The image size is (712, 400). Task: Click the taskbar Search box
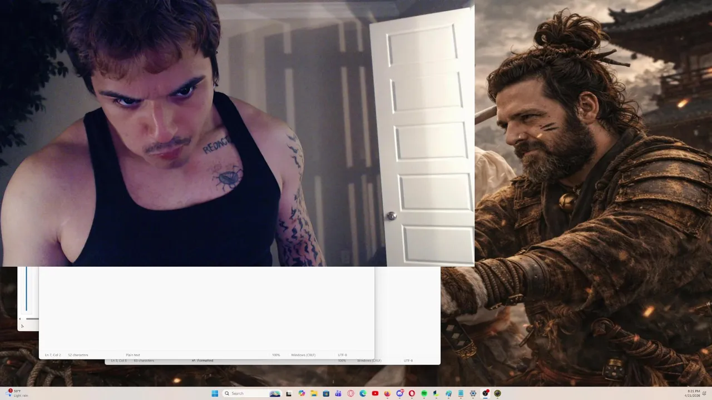tap(252, 393)
